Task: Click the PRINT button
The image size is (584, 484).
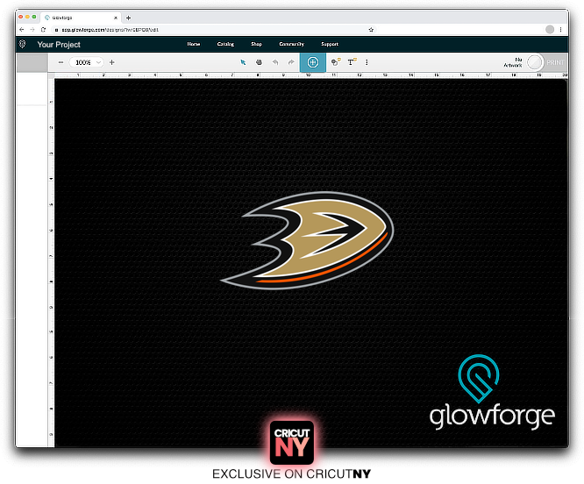Action: pyautogui.click(x=555, y=62)
